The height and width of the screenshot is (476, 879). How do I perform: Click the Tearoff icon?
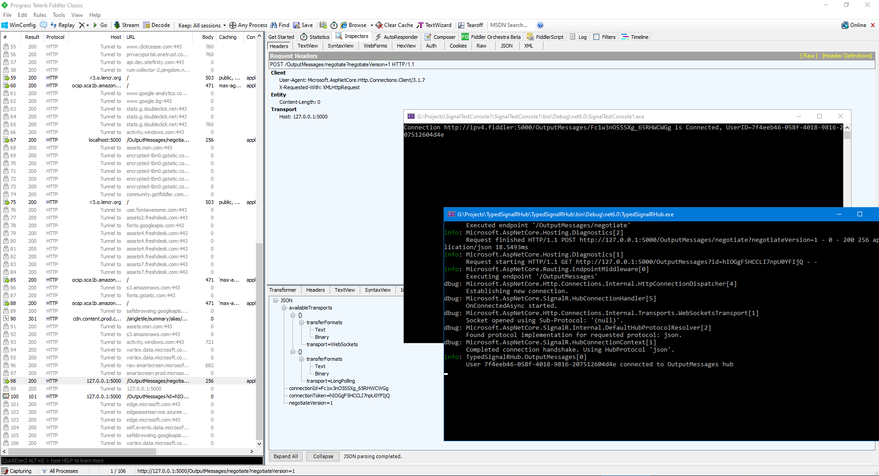[x=471, y=25]
